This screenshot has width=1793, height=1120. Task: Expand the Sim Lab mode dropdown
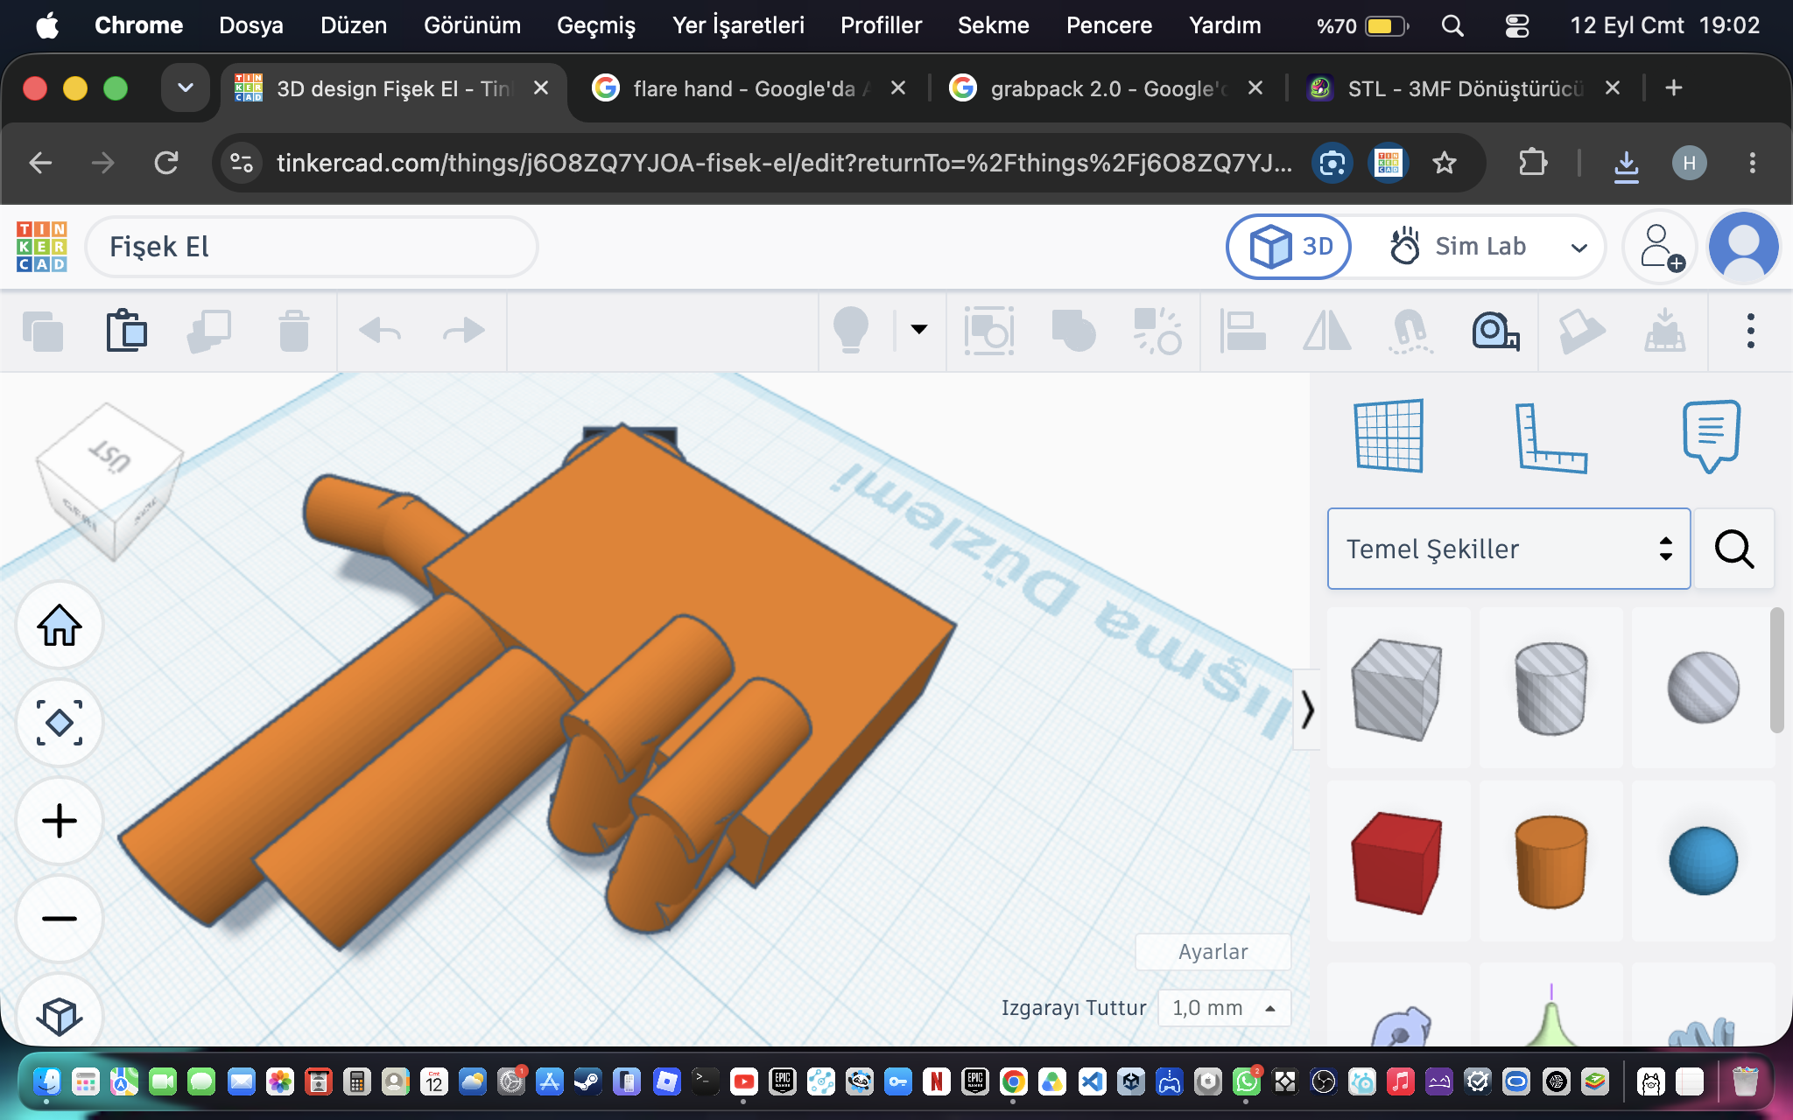click(x=1579, y=248)
